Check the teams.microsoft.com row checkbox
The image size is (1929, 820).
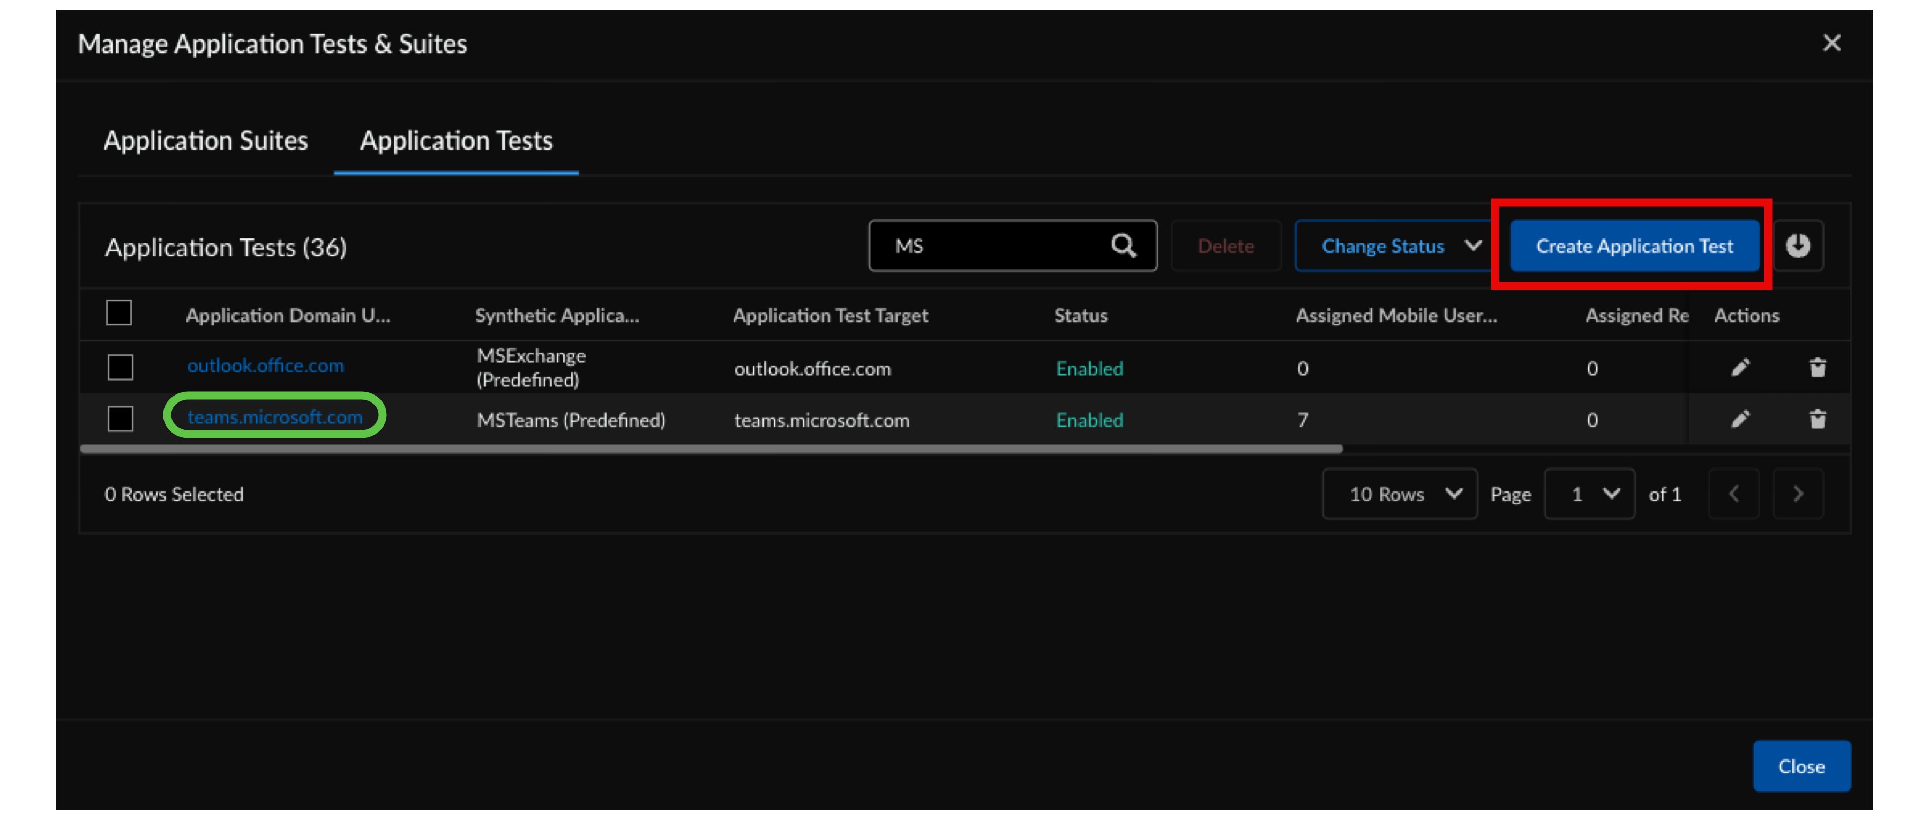121,419
